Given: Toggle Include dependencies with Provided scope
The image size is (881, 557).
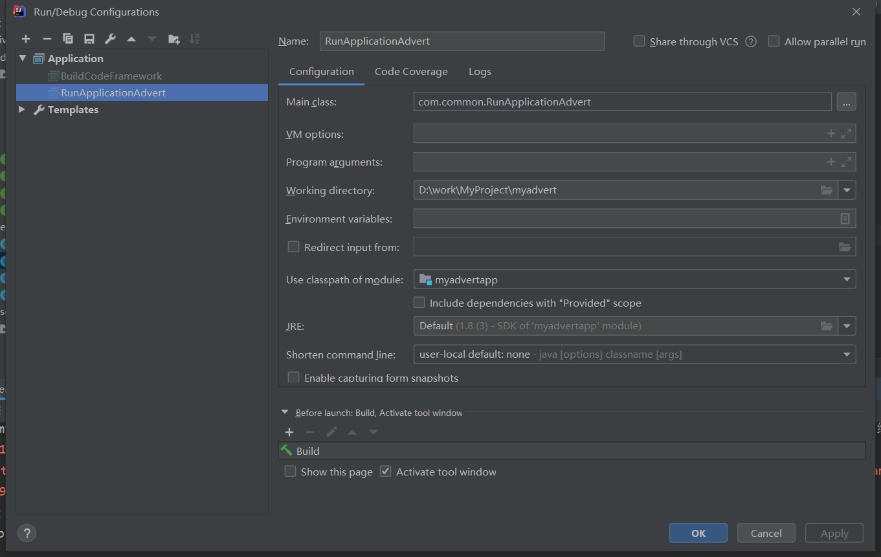Looking at the screenshot, I should tap(419, 302).
